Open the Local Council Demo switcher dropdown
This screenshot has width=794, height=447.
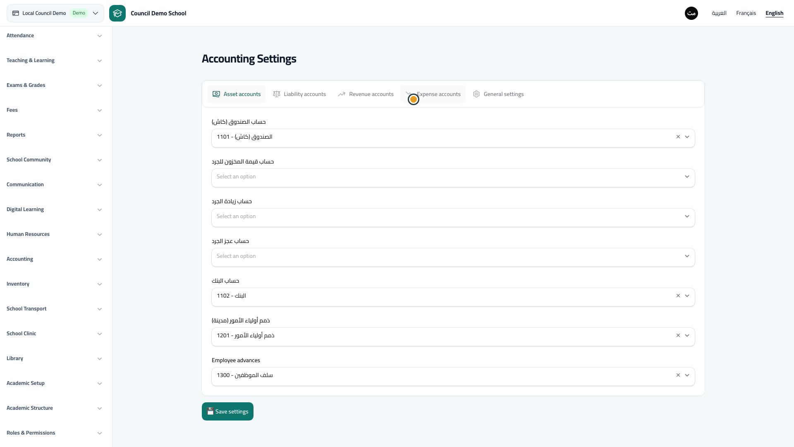click(x=55, y=13)
